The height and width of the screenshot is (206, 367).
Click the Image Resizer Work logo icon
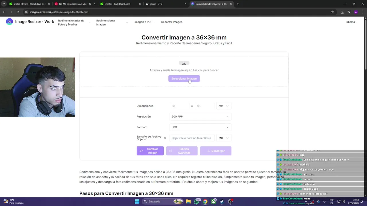[9, 22]
